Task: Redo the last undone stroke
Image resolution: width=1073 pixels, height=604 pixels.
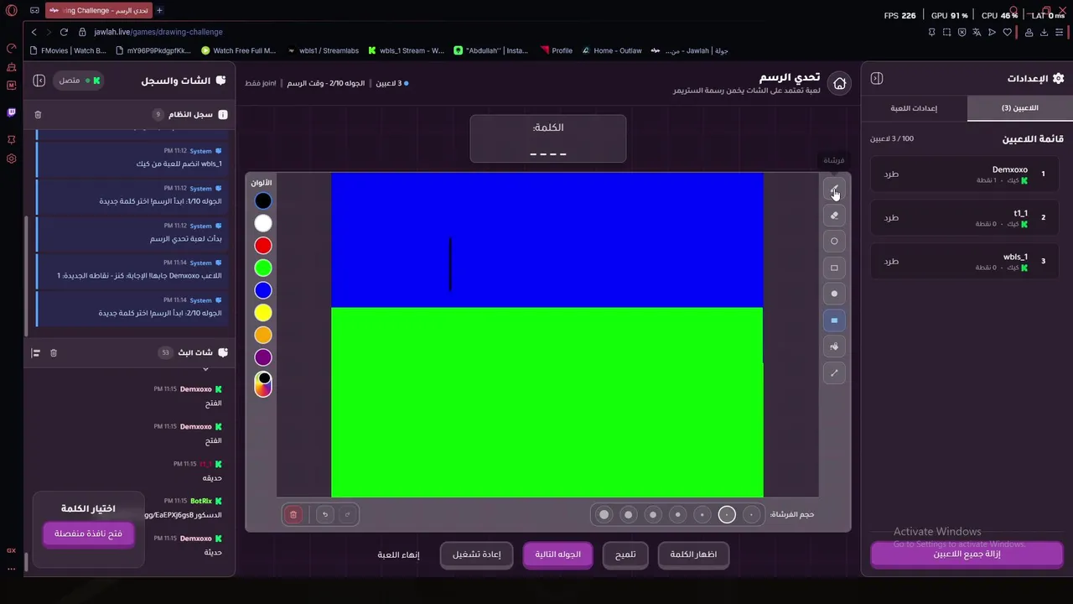Action: (348, 514)
